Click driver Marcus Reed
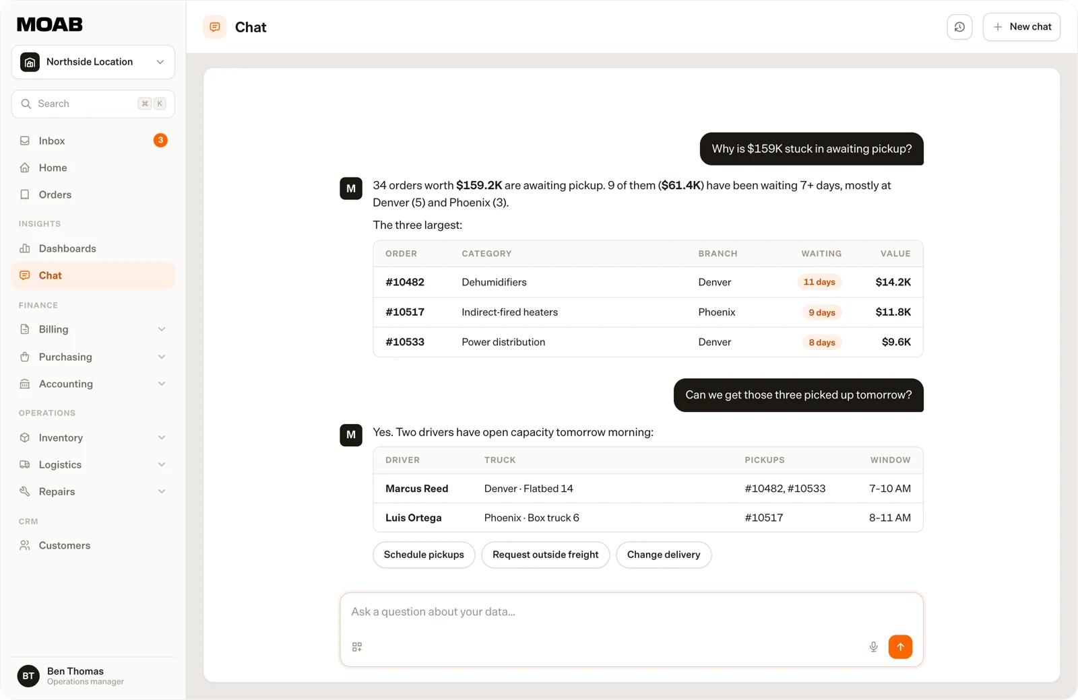Image resolution: width=1078 pixels, height=700 pixels. coord(416,489)
